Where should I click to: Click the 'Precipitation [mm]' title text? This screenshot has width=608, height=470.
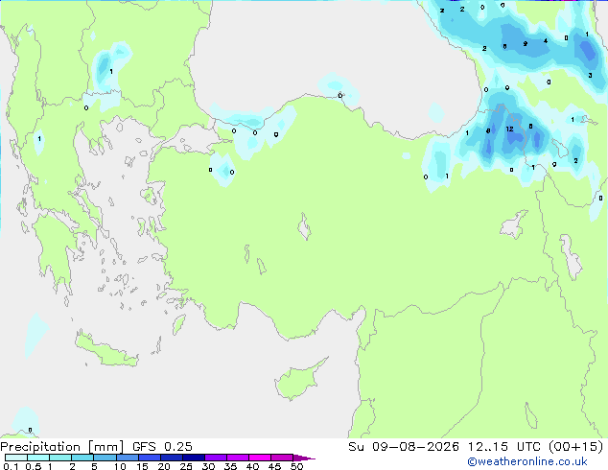coord(62,447)
